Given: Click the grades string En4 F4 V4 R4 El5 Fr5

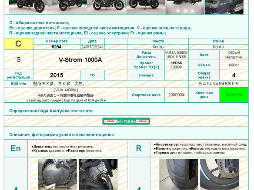Looking at the screenshot, I should (x=218, y=84).
